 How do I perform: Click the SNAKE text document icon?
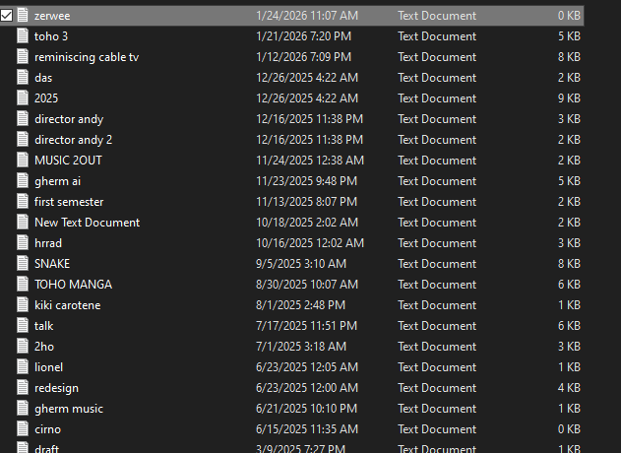pos(24,264)
